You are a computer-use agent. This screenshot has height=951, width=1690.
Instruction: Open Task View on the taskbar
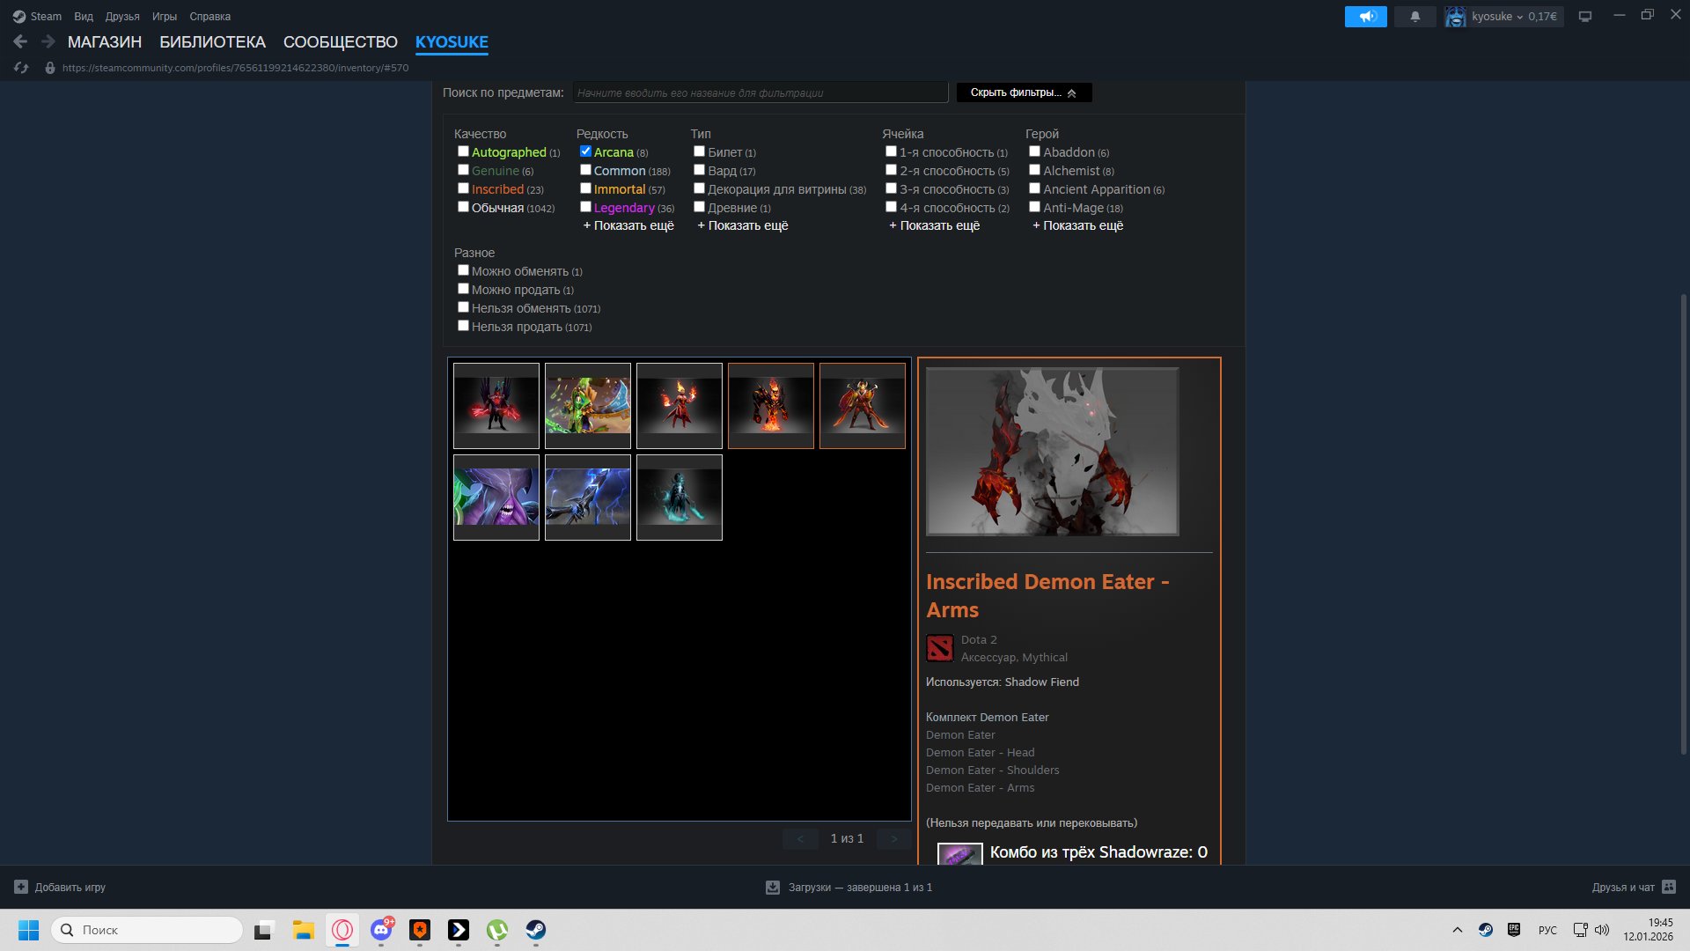[x=264, y=930]
